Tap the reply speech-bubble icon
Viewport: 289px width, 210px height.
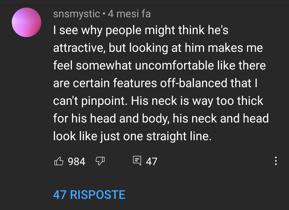(137, 161)
